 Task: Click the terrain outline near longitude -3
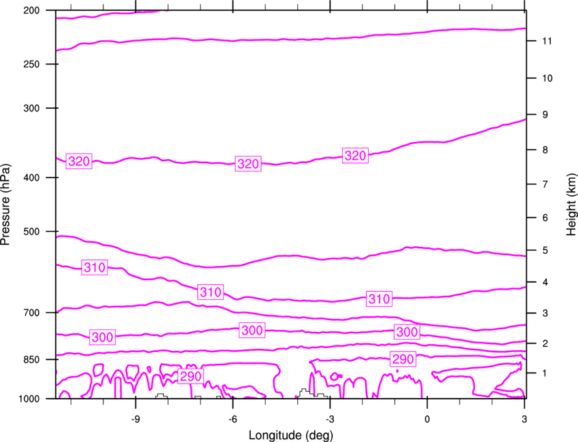click(x=313, y=393)
